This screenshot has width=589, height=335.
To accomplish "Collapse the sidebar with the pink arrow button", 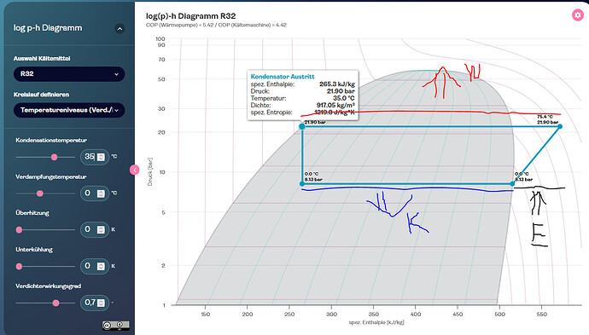I will pos(135,170).
